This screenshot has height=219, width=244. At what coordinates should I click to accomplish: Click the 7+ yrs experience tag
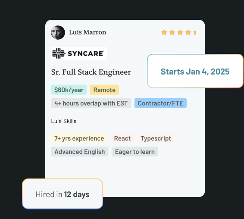coord(79,138)
